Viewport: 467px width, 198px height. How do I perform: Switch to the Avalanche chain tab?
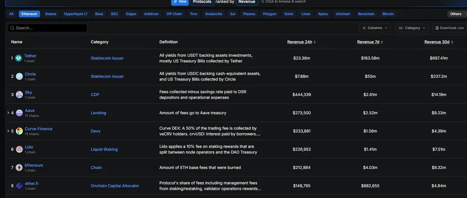pyautogui.click(x=214, y=14)
